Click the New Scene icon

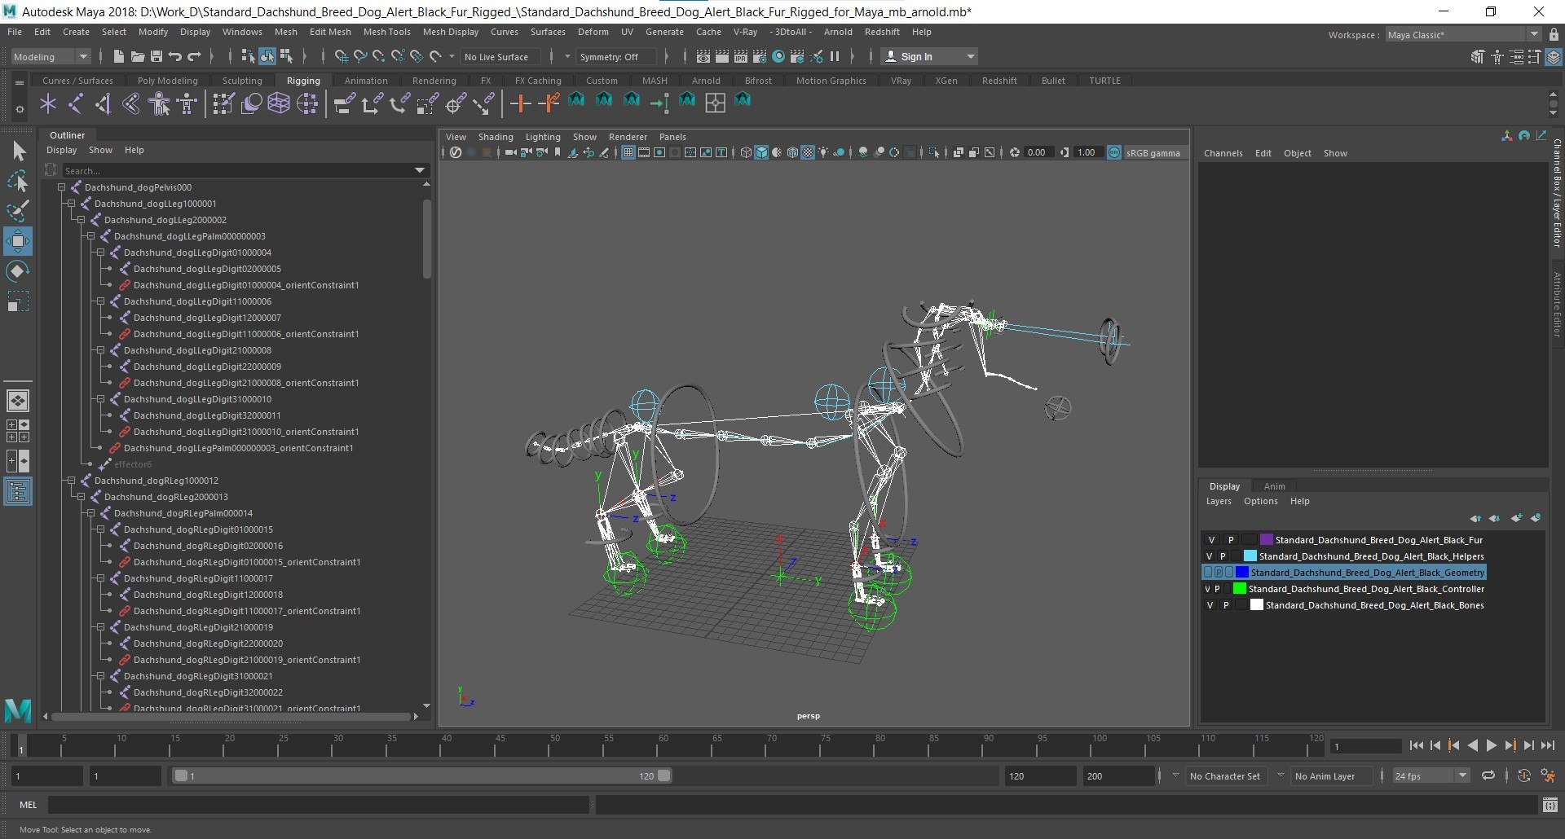[119, 56]
